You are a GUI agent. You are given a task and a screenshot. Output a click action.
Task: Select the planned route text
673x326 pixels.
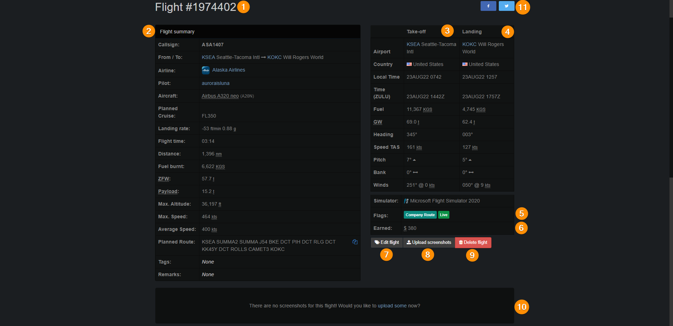click(x=268, y=246)
